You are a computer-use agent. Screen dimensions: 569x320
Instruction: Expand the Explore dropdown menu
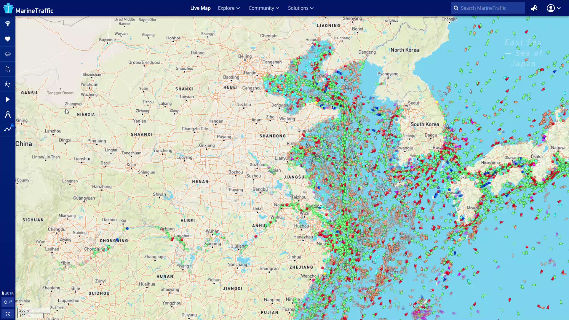click(x=229, y=8)
